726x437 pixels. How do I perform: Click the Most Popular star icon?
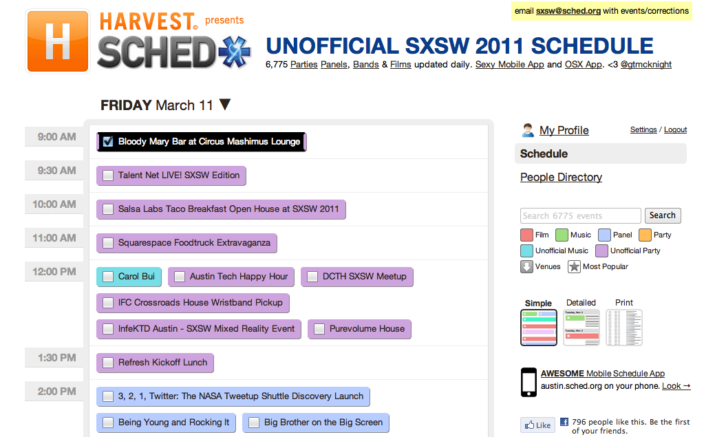pos(574,266)
